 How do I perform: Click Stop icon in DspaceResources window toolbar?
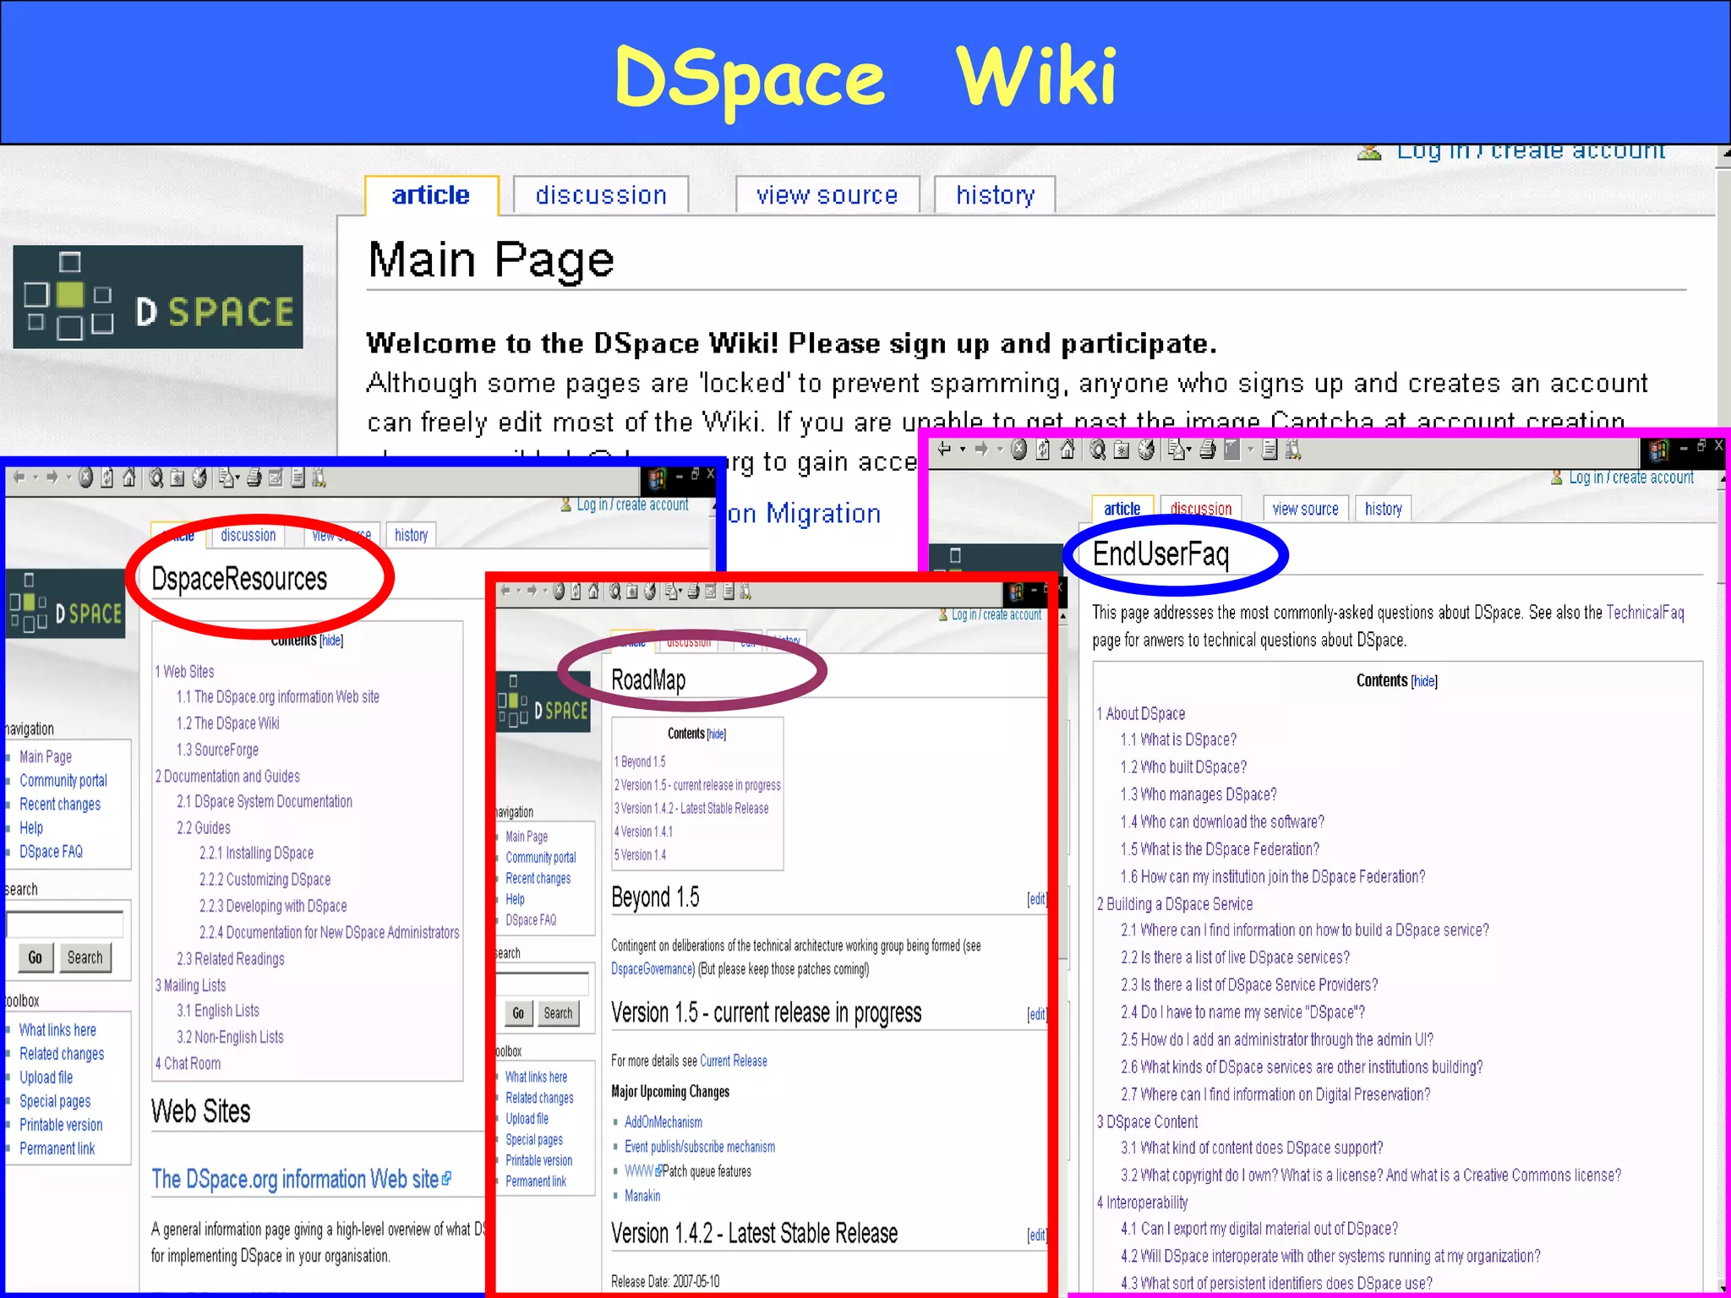tap(85, 477)
